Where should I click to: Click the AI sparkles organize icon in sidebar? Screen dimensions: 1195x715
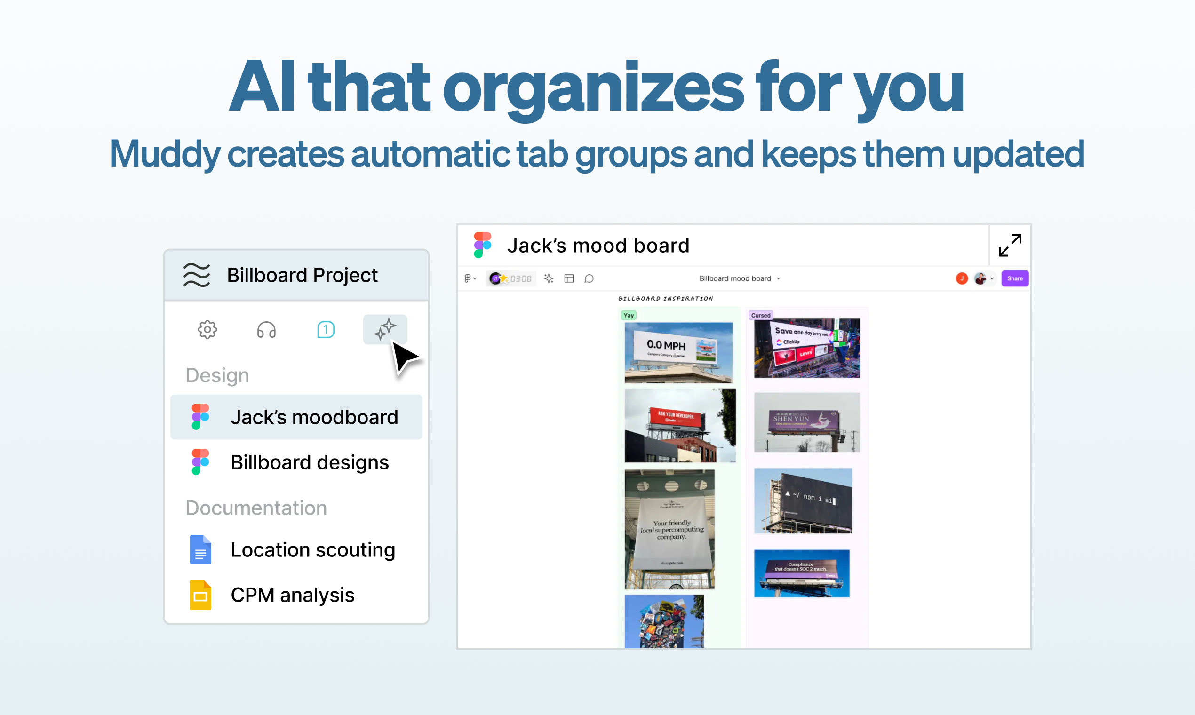(385, 330)
